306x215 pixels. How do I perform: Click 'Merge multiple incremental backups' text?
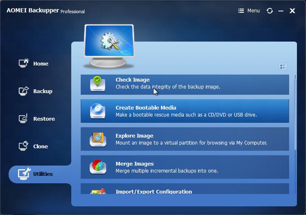[167, 171]
